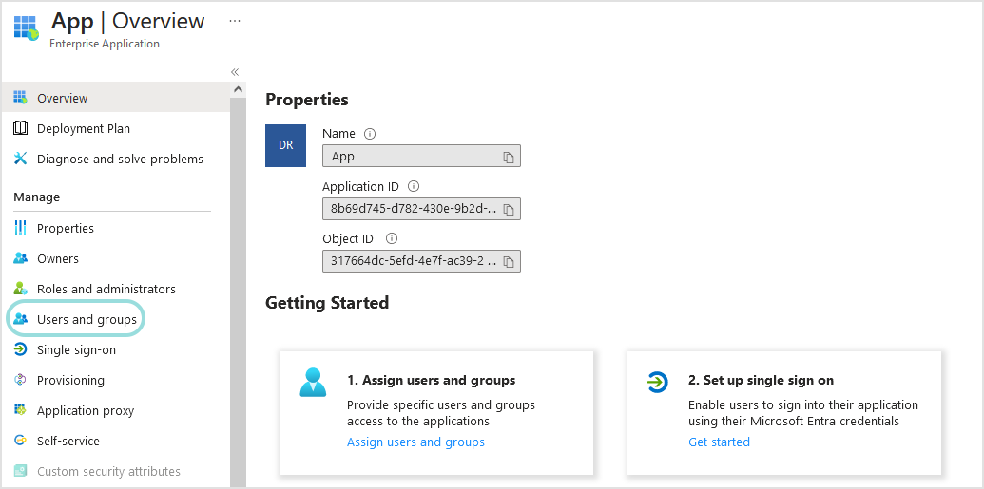Image resolution: width=984 pixels, height=489 pixels.
Task: Click the sidebar scrollbar up arrow
Action: click(x=238, y=89)
